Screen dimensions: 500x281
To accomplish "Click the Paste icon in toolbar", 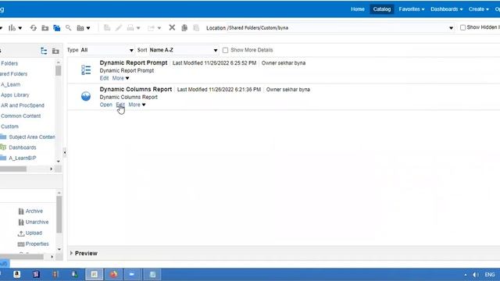I will (196, 28).
